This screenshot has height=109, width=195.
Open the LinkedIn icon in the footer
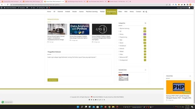click(x=94, y=100)
